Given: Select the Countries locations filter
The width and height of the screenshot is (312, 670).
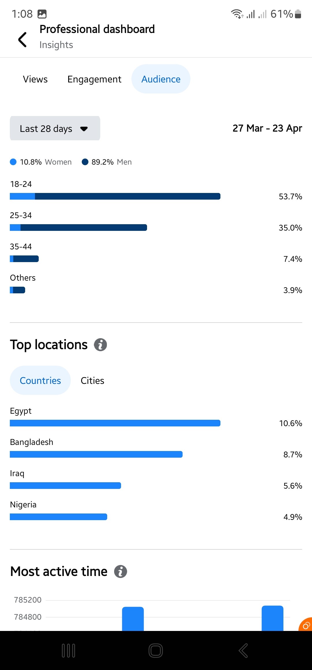Looking at the screenshot, I should click(40, 380).
